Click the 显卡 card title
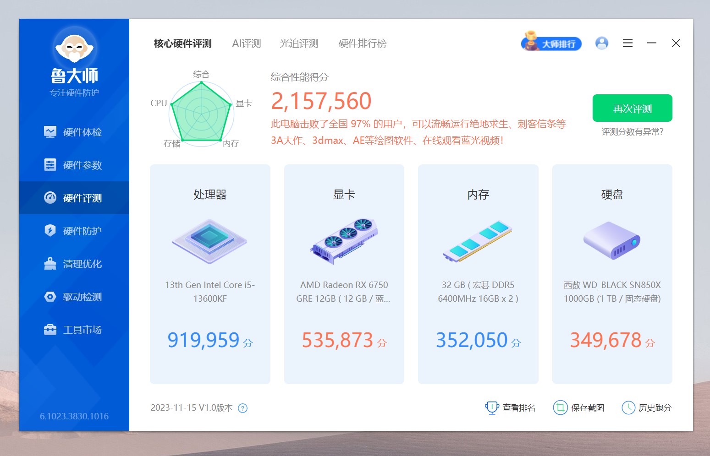The image size is (710, 456). 344,195
